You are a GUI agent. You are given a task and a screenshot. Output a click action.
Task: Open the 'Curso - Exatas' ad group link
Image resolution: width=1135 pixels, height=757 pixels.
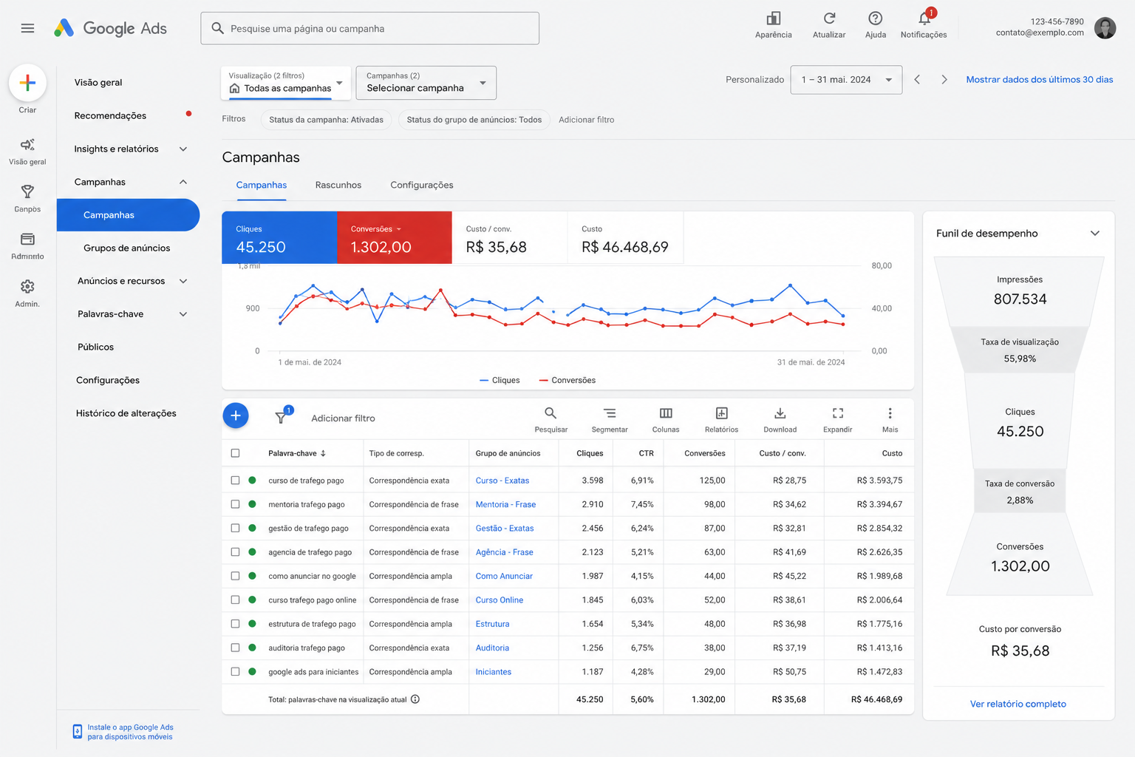[502, 481]
